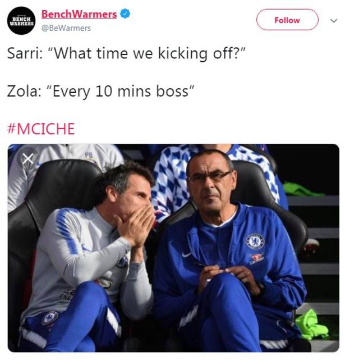Visit the @BeWarmers handle
The height and width of the screenshot is (360, 350).
66,28
